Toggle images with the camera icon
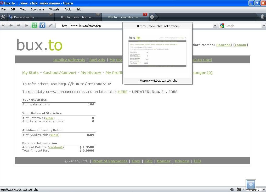 click(239, 189)
